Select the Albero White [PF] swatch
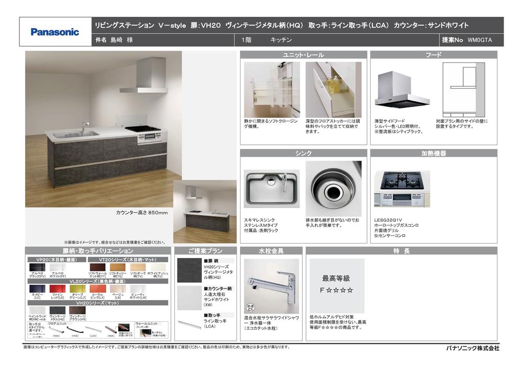 pyautogui.click(x=58, y=267)
